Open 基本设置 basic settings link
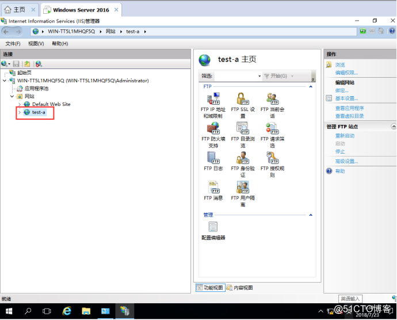 point(346,98)
